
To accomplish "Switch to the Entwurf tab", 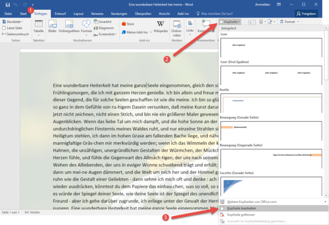I will 60,14.
